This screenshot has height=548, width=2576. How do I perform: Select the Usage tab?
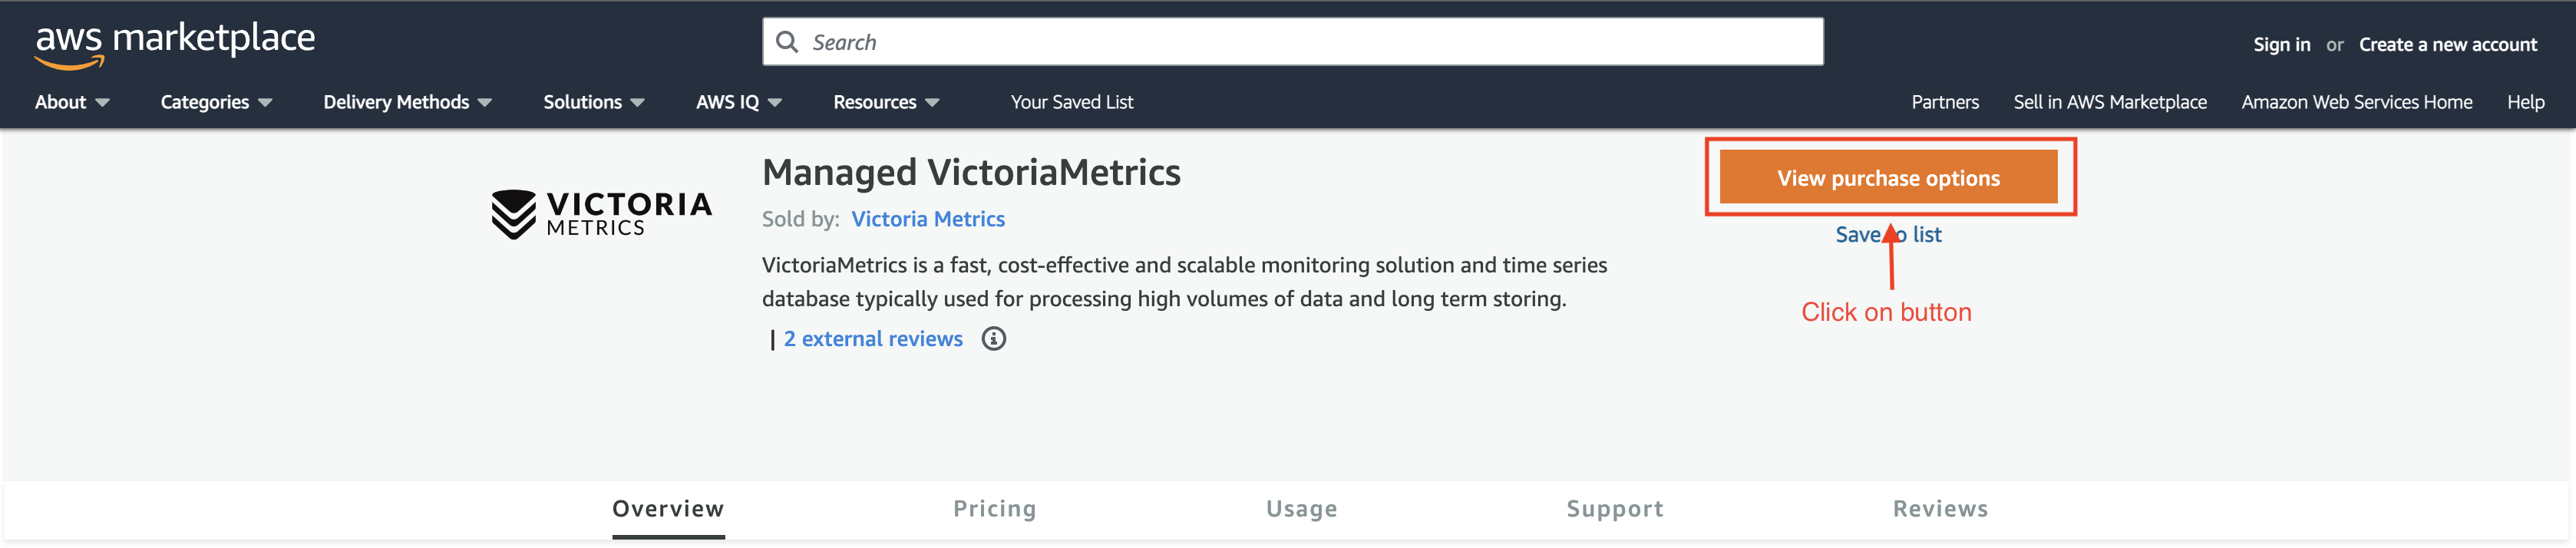(1301, 509)
